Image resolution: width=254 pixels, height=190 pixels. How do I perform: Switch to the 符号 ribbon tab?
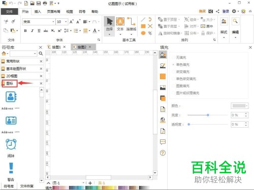coord(82,12)
